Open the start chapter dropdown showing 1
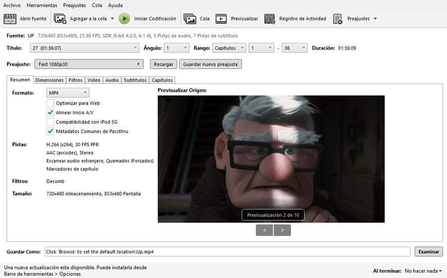 pyautogui.click(x=261, y=48)
